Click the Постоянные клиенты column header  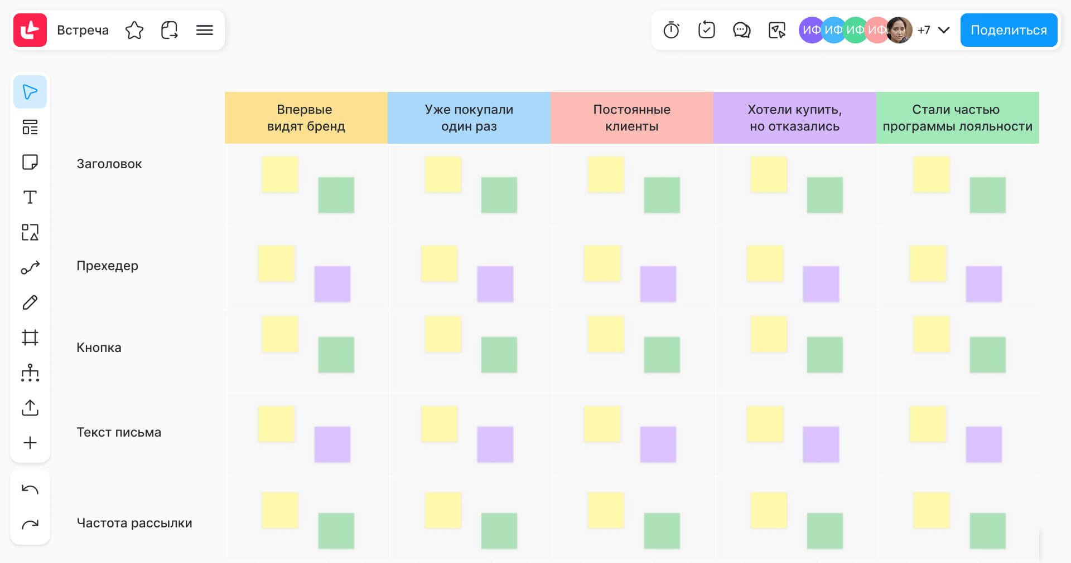click(631, 118)
